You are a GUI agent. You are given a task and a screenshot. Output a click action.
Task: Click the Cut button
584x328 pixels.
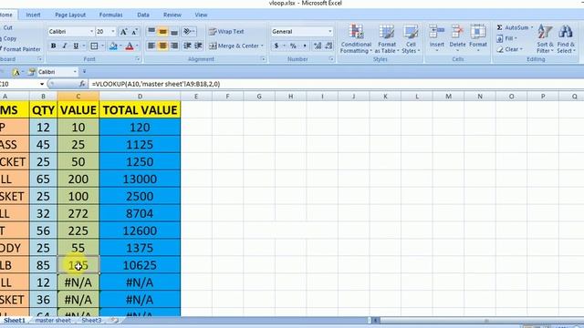(x=7, y=27)
